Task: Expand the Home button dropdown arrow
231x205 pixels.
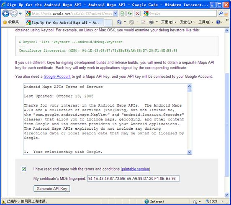Action: tap(125, 22)
